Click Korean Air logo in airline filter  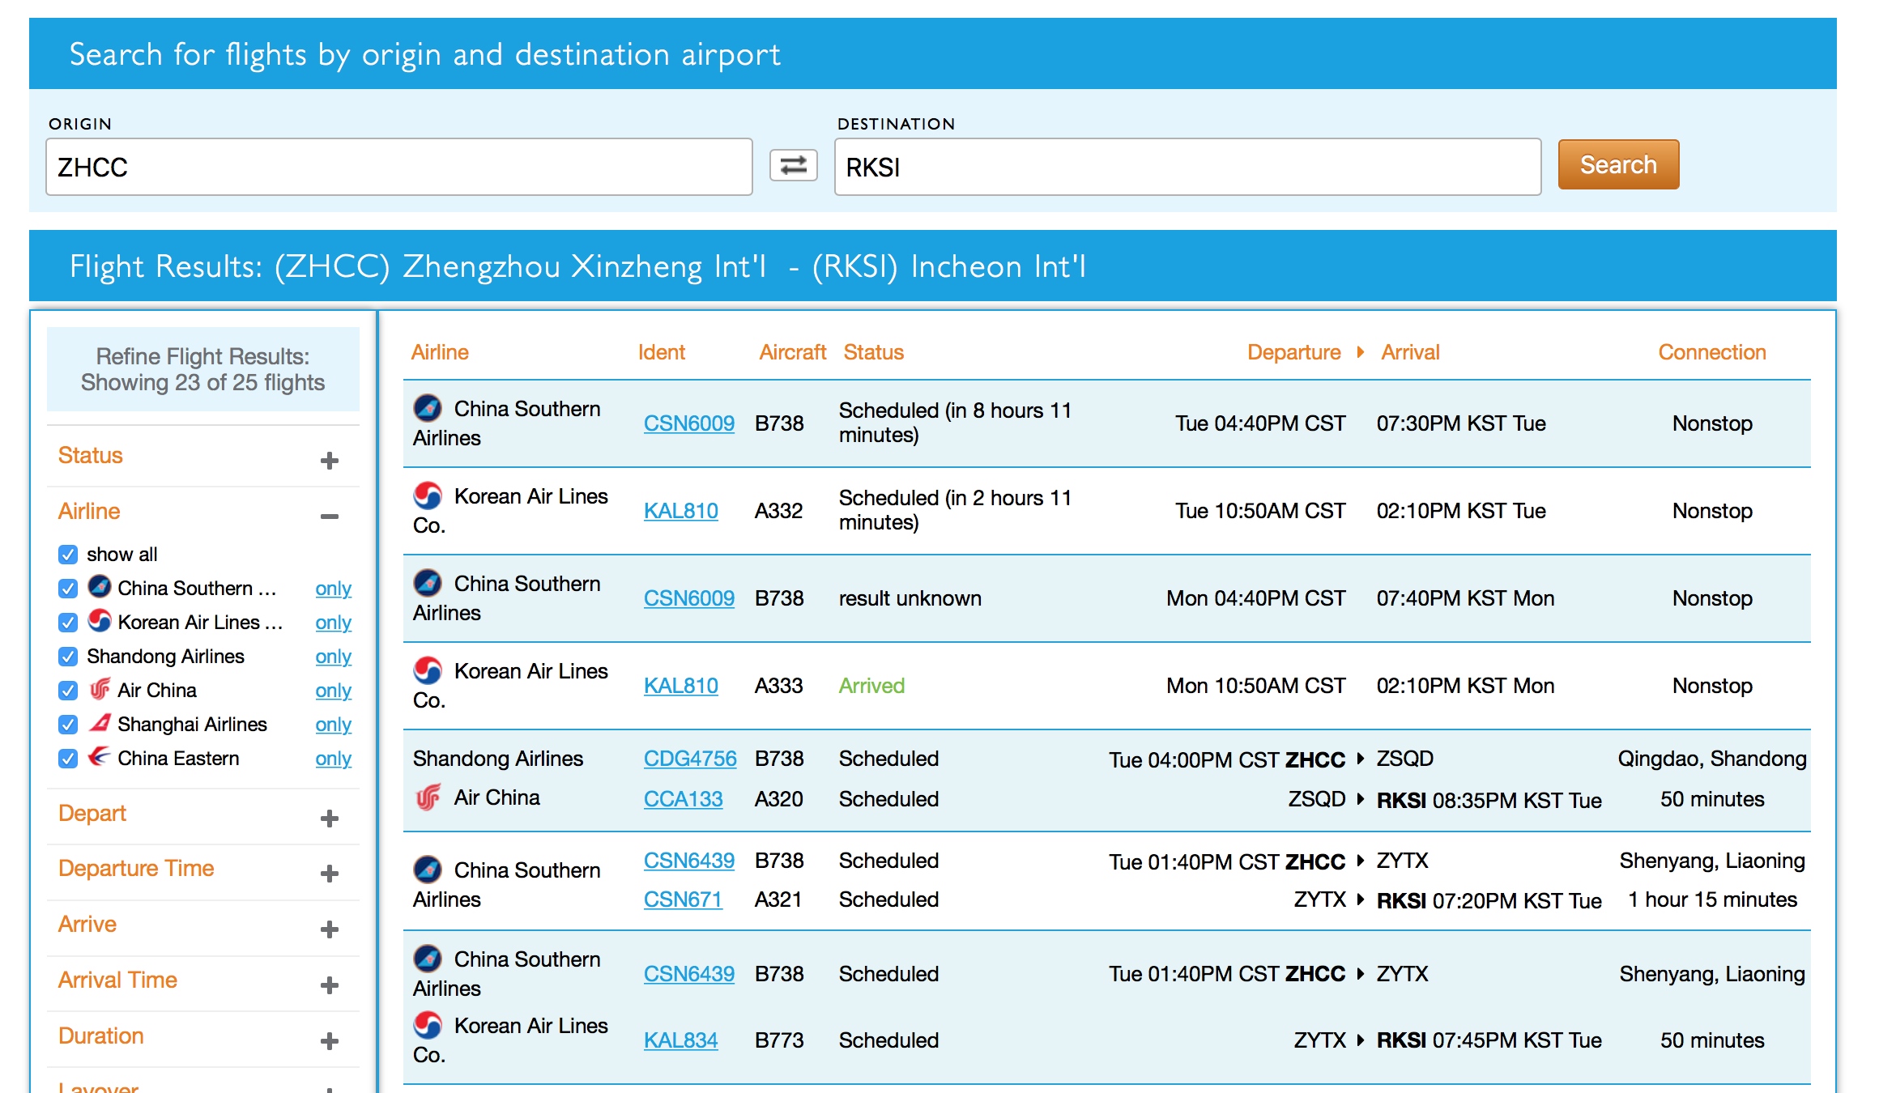pyautogui.click(x=100, y=620)
